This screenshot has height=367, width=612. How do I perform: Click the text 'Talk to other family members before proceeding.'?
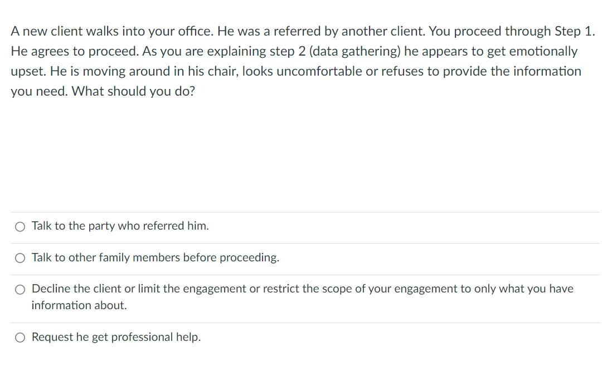click(154, 257)
